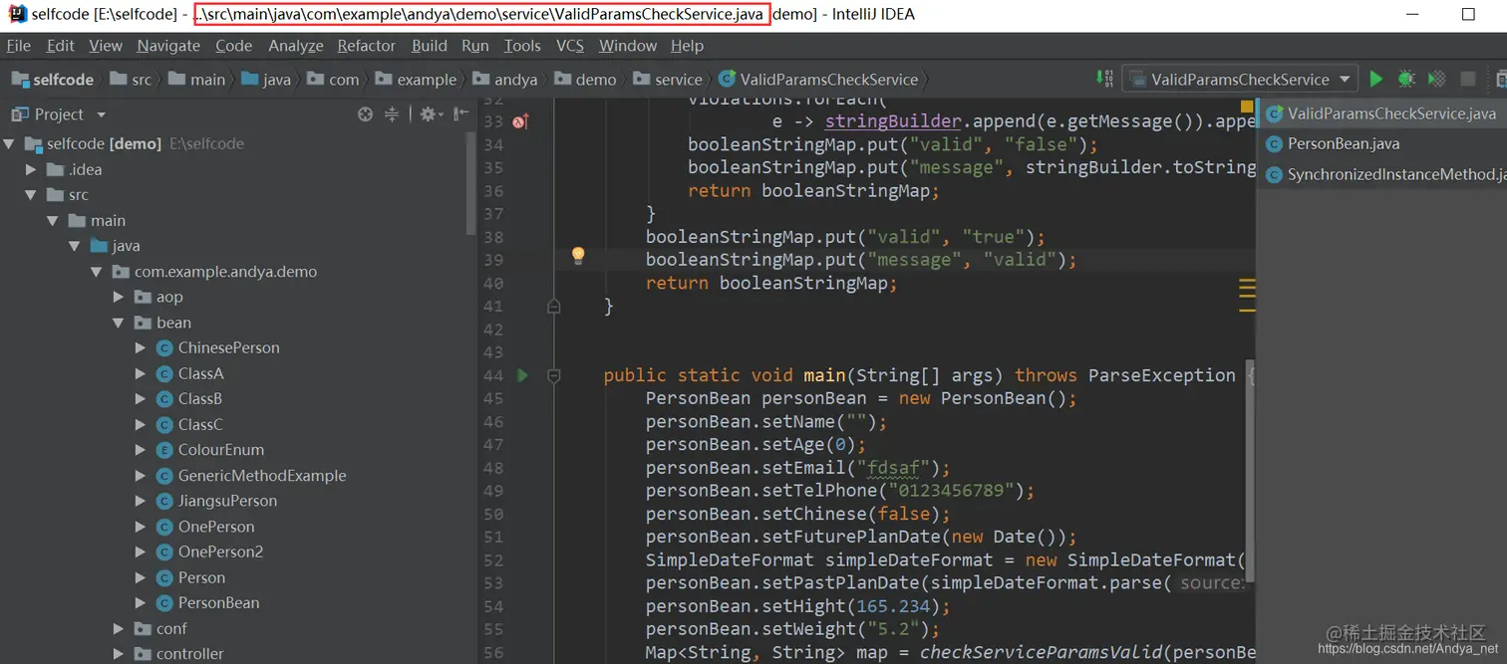1507x664 pixels.
Task: Open the Project view selector dropdown arrow
Action: click(101, 115)
